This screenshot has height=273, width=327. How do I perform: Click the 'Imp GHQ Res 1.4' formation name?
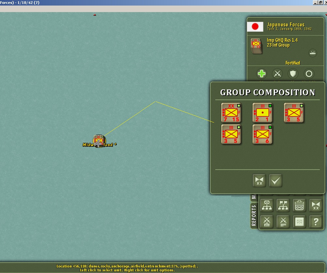(282, 40)
